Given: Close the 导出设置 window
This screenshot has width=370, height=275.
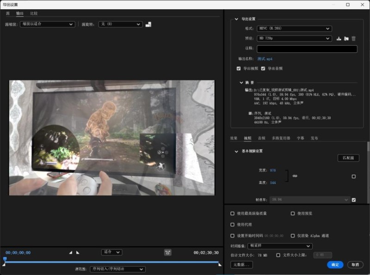Looking at the screenshot, I should point(363,5).
